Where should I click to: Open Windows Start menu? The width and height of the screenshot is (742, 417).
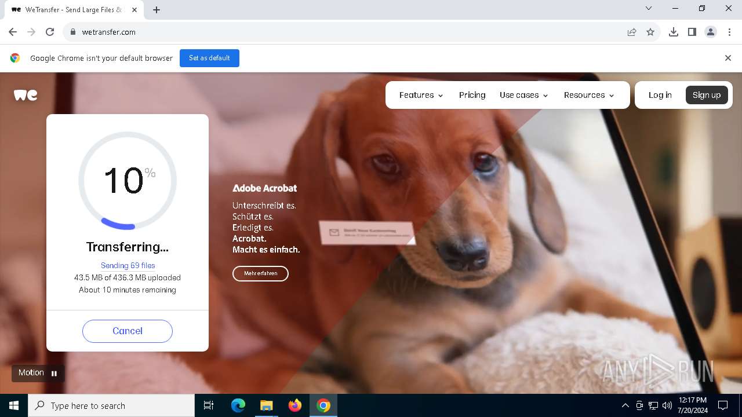click(x=14, y=405)
